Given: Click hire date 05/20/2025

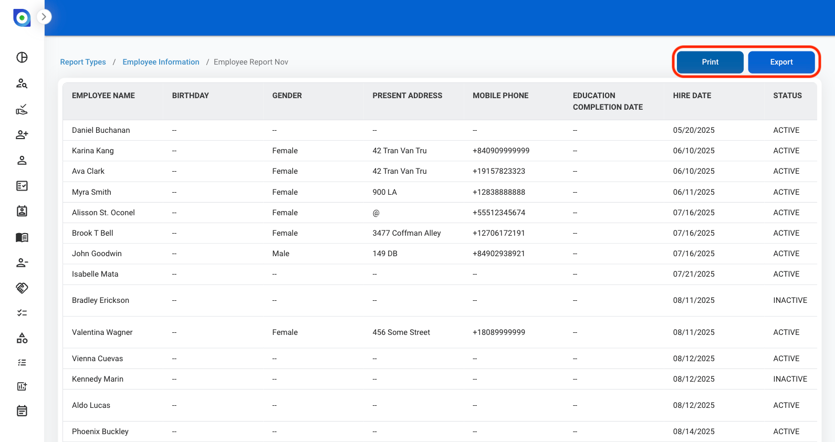Looking at the screenshot, I should [694, 130].
